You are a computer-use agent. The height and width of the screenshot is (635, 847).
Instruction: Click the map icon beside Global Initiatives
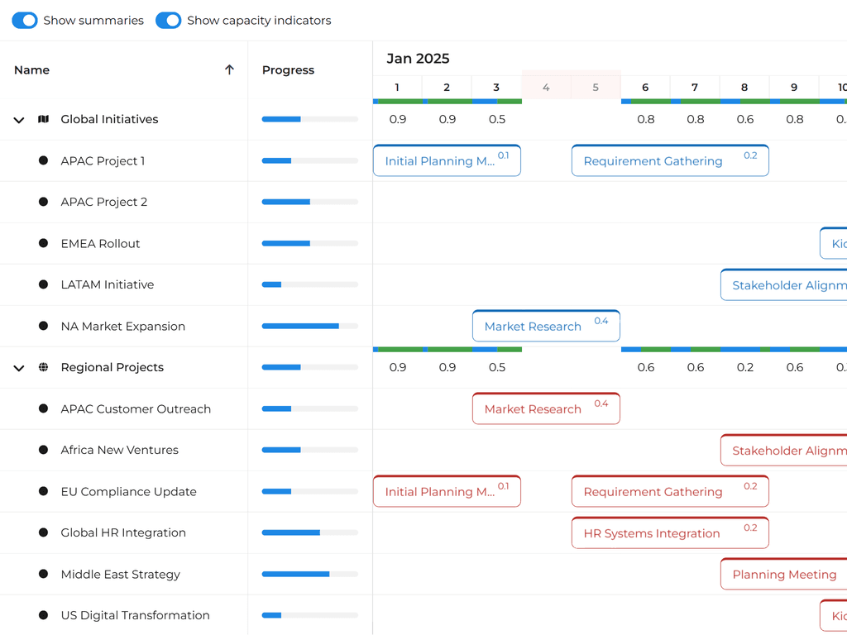tap(44, 120)
